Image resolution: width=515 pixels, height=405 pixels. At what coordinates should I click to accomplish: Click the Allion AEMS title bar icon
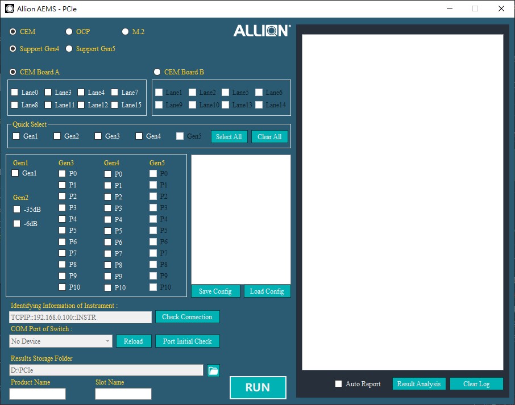tap(10, 9)
